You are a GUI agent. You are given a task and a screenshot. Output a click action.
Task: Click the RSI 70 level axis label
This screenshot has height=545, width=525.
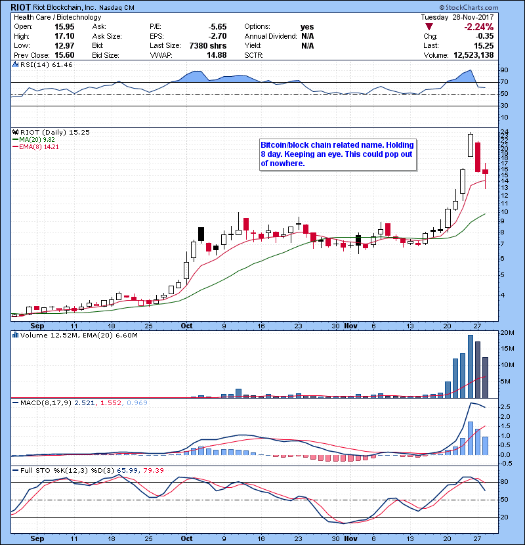(504, 82)
